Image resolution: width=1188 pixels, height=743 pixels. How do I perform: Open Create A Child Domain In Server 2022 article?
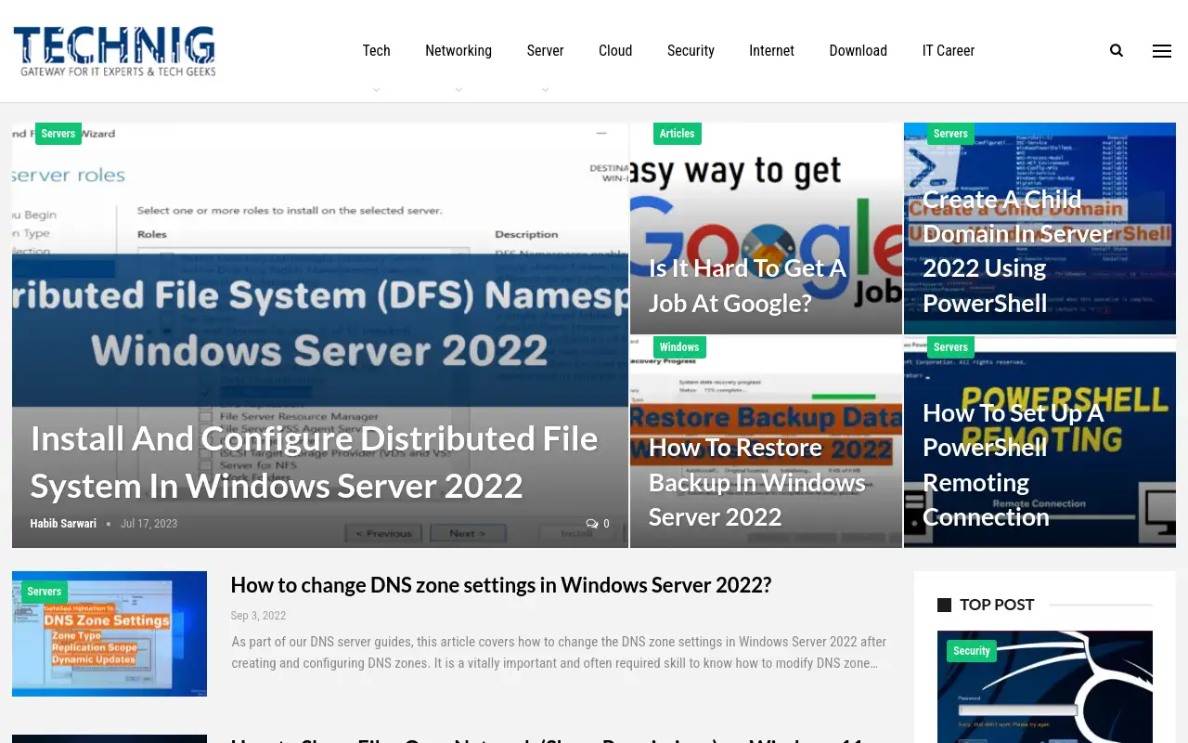tap(1017, 251)
